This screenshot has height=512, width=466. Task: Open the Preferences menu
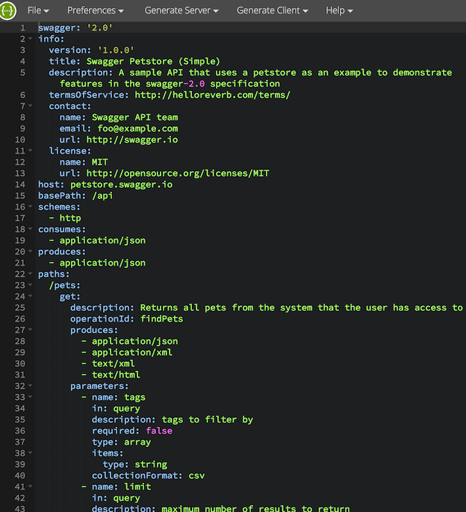tap(96, 10)
